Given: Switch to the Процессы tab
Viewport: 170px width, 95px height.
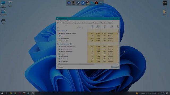Looking at the screenshot, I should coord(59,23).
